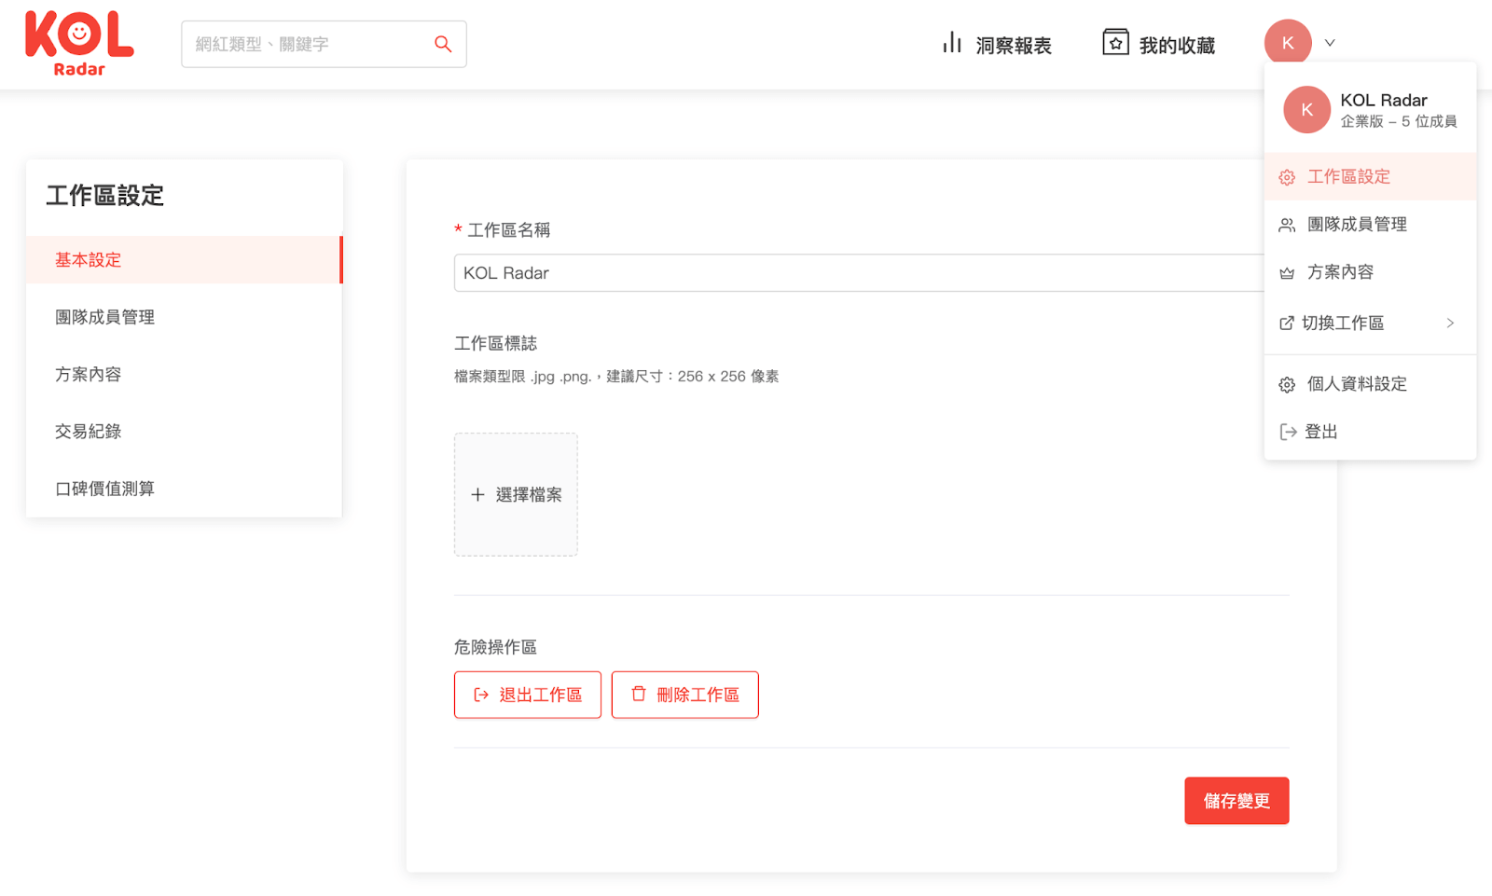Click the trash icon on 刪除工作區 button

pos(639,694)
